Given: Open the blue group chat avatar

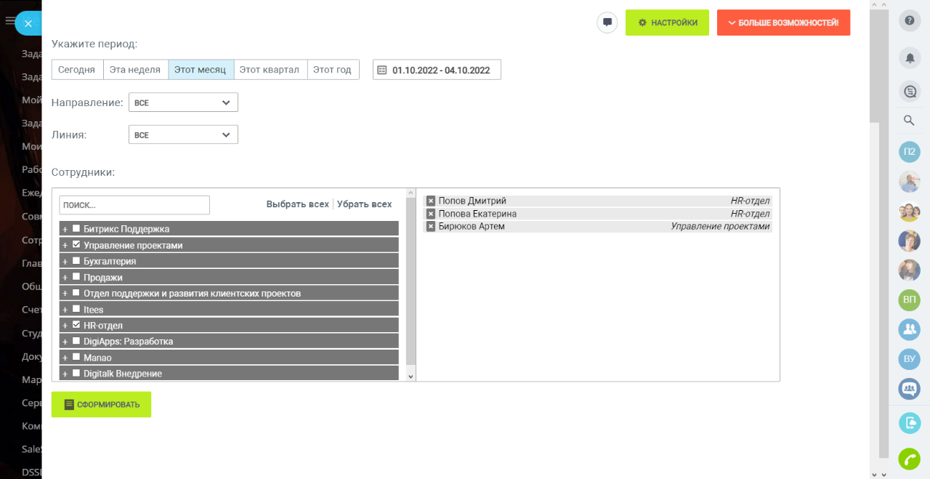Looking at the screenshot, I should tap(909, 329).
